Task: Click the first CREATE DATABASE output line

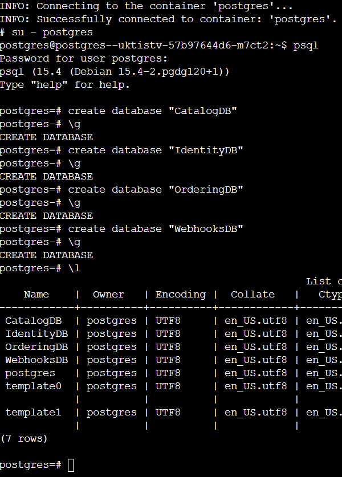Action: pyautogui.click(x=46, y=137)
